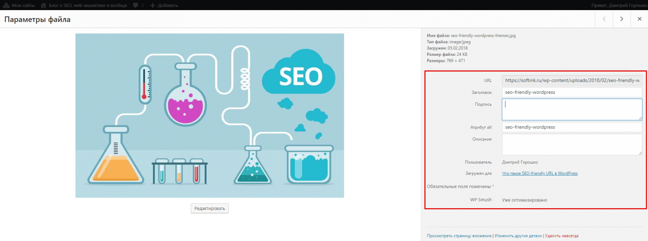Click inside the Подпись text area
Screen dimensions: 648x241
pyautogui.click(x=572, y=110)
